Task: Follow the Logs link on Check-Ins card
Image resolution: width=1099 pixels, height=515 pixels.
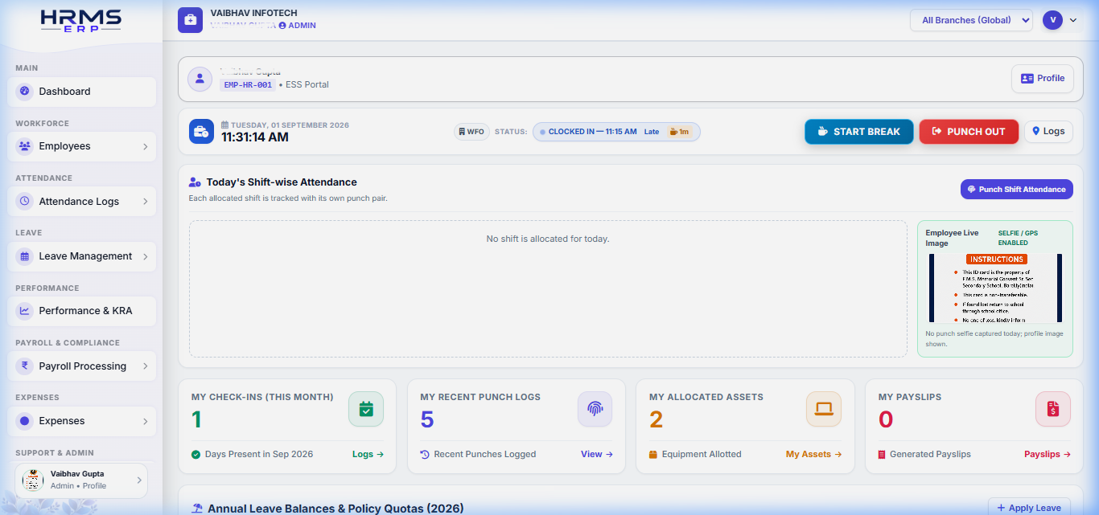Action: click(368, 455)
